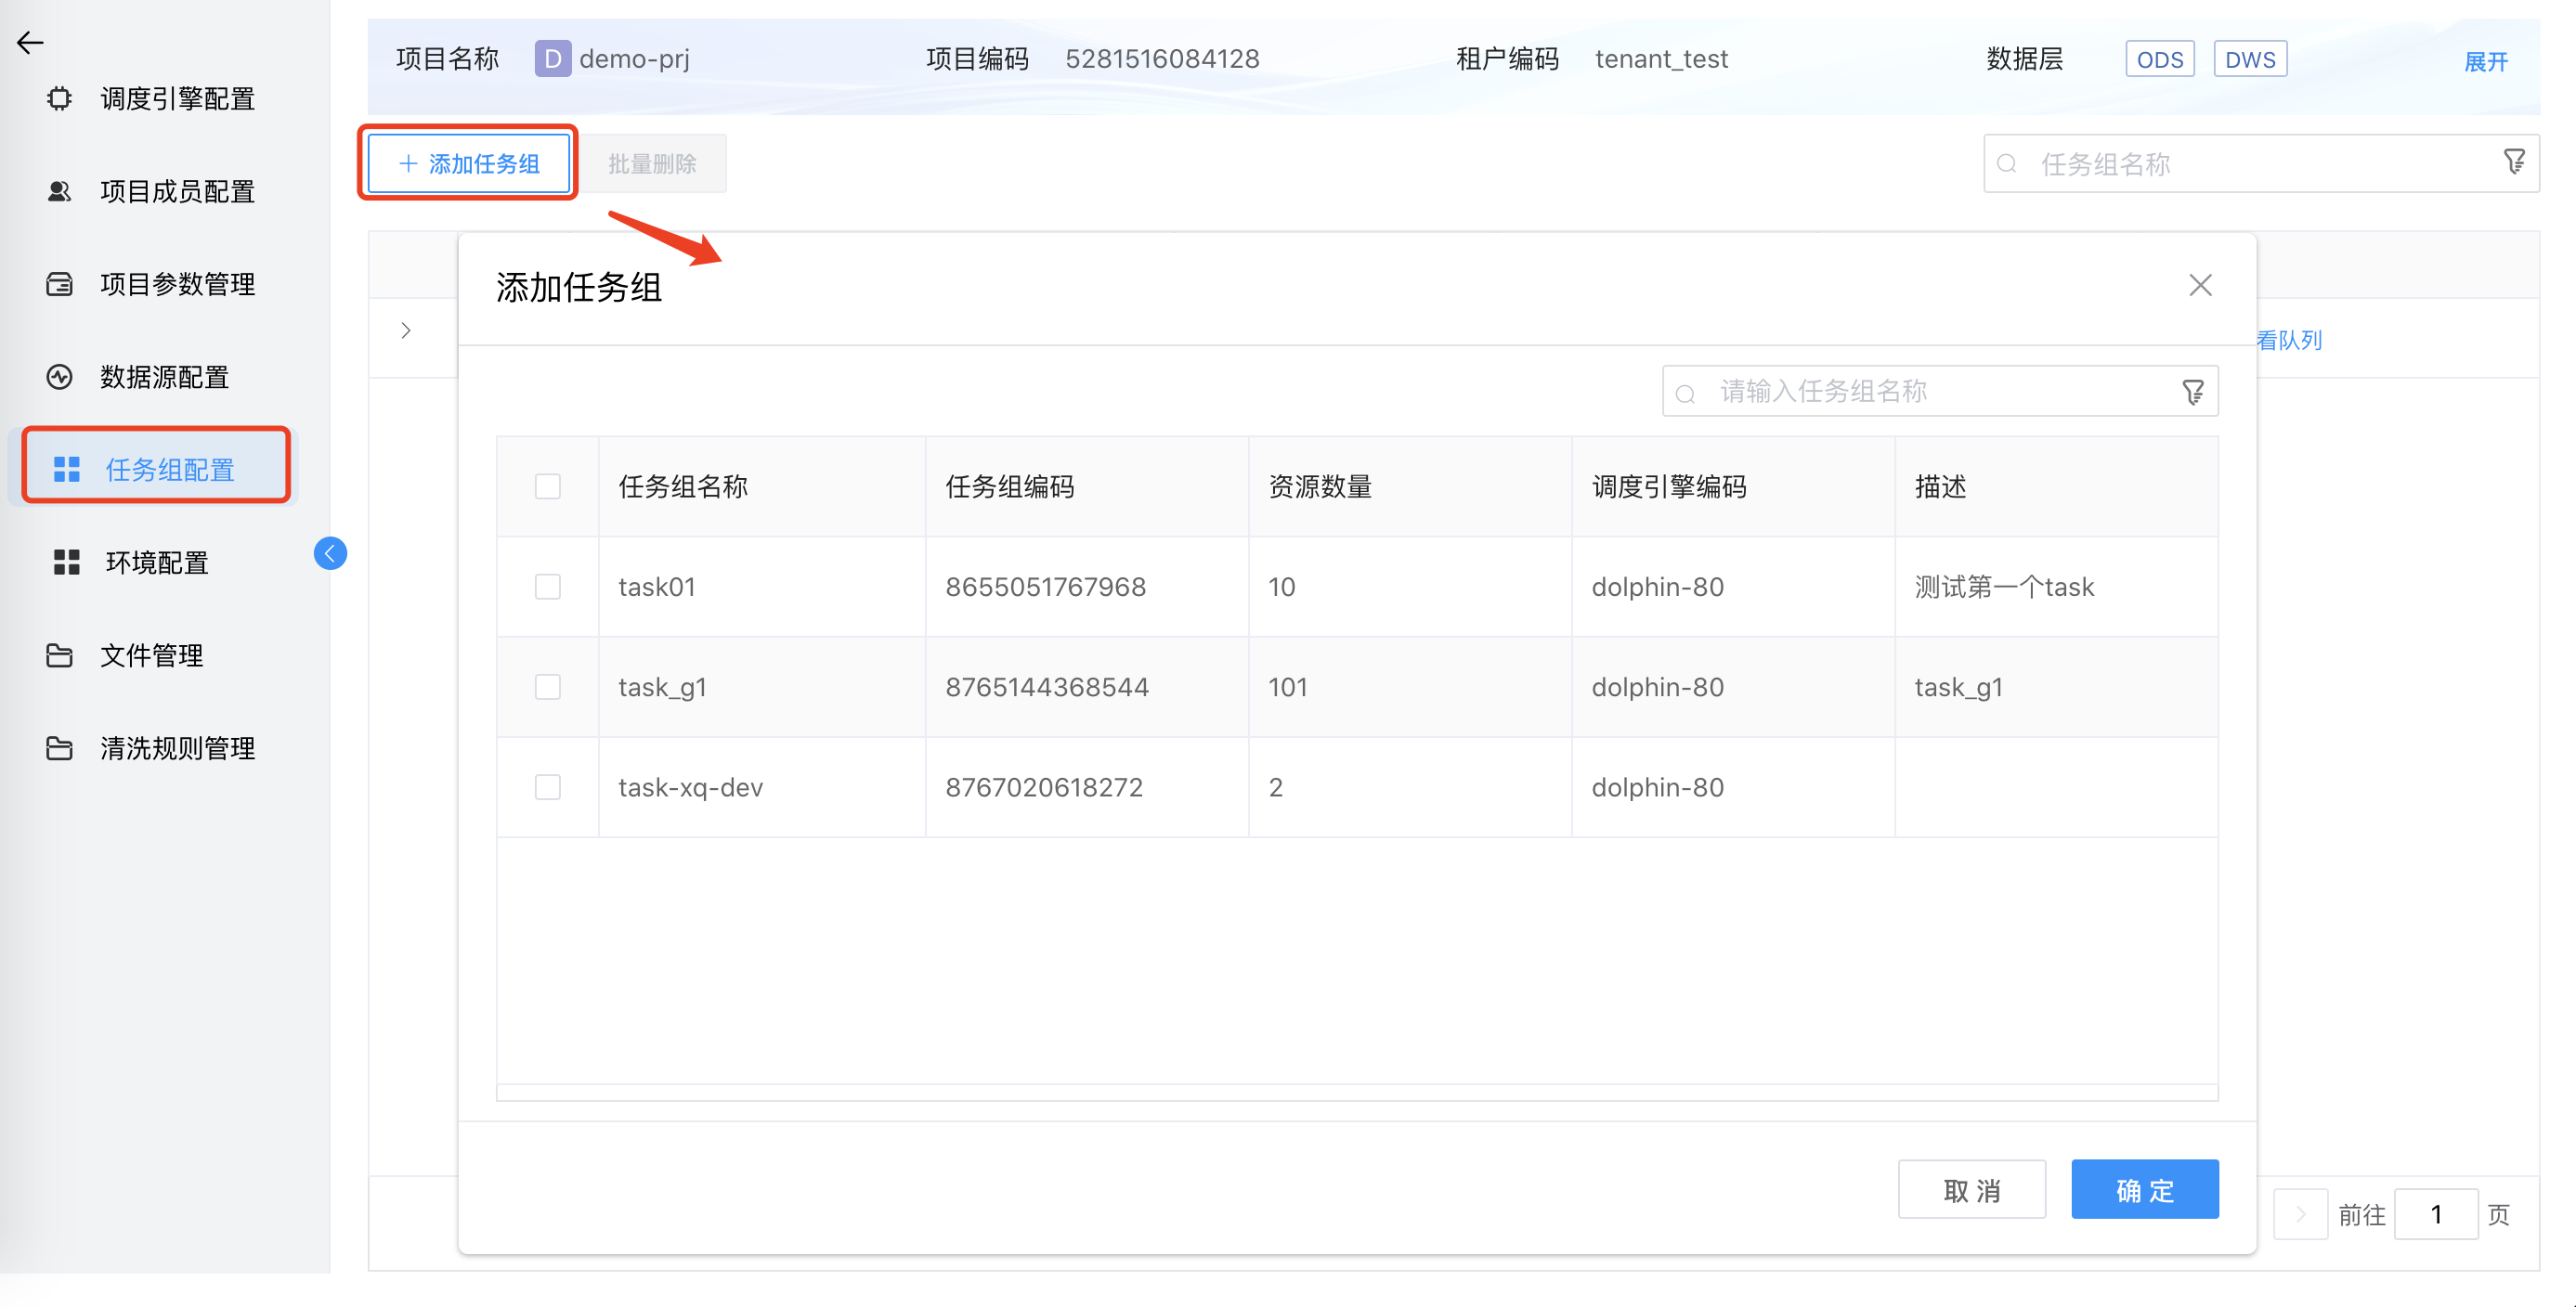Expand the table row chevron

click(x=406, y=330)
